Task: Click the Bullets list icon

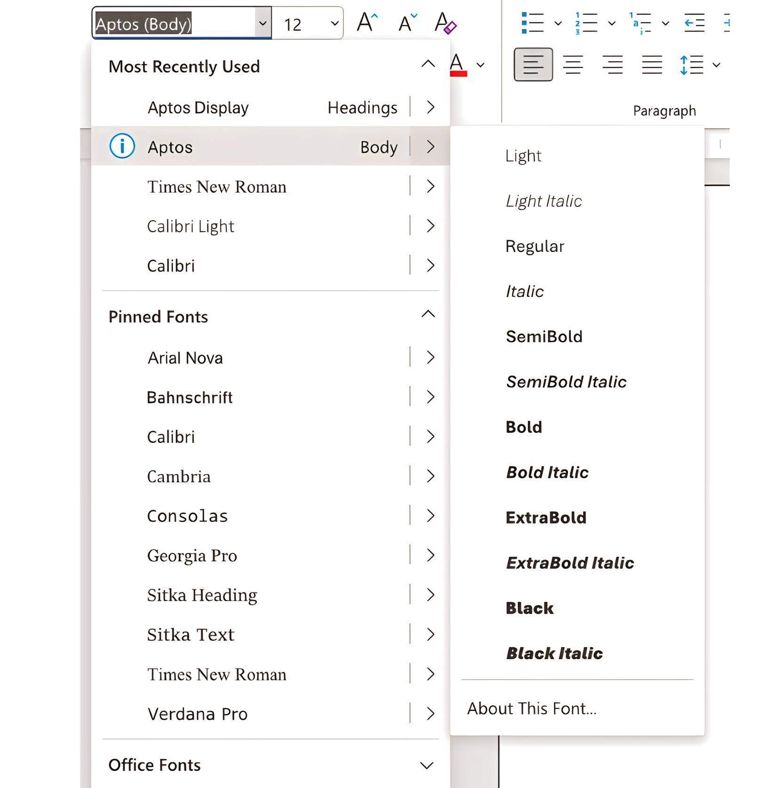Action: 532,23
